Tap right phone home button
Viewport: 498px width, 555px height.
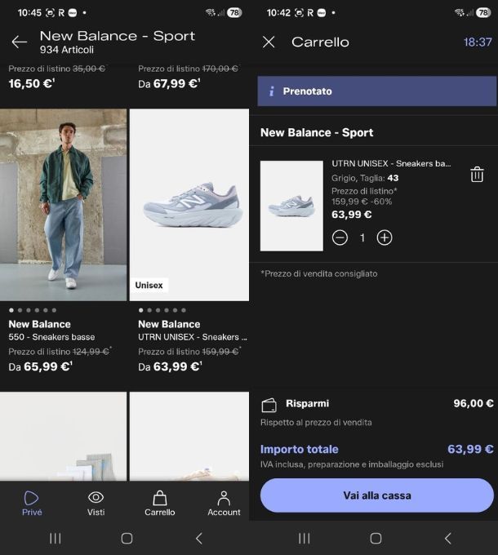click(376, 539)
